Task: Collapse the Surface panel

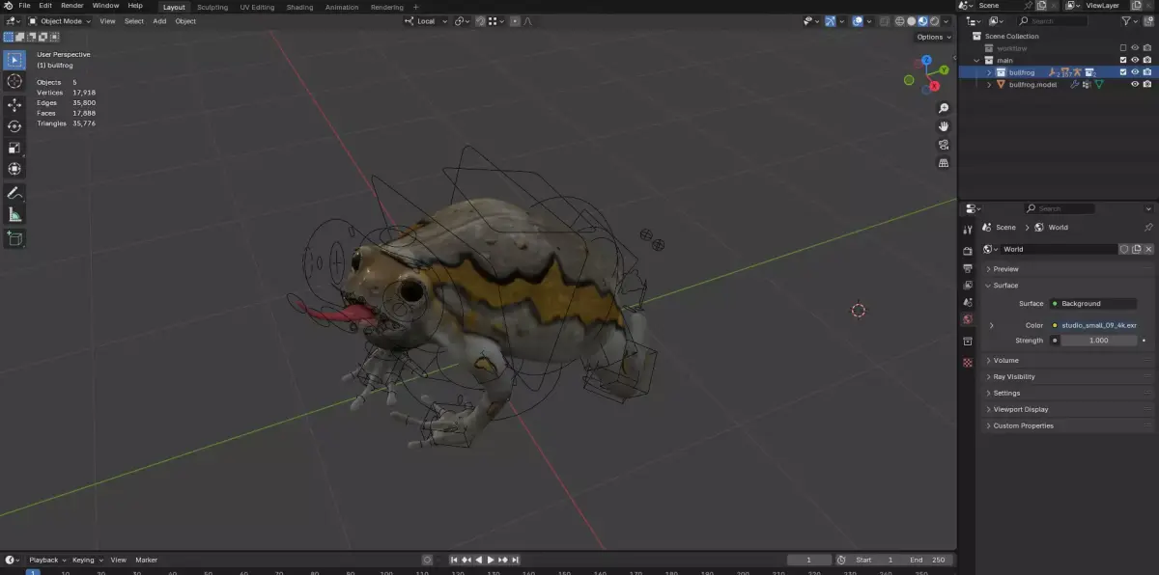Action: click(x=1068, y=286)
